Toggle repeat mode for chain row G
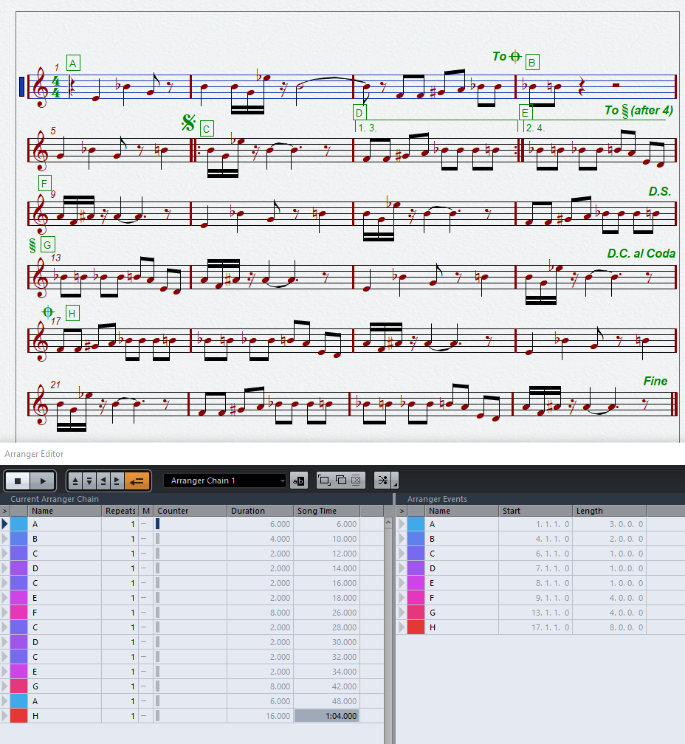685x744 pixels. 144,686
